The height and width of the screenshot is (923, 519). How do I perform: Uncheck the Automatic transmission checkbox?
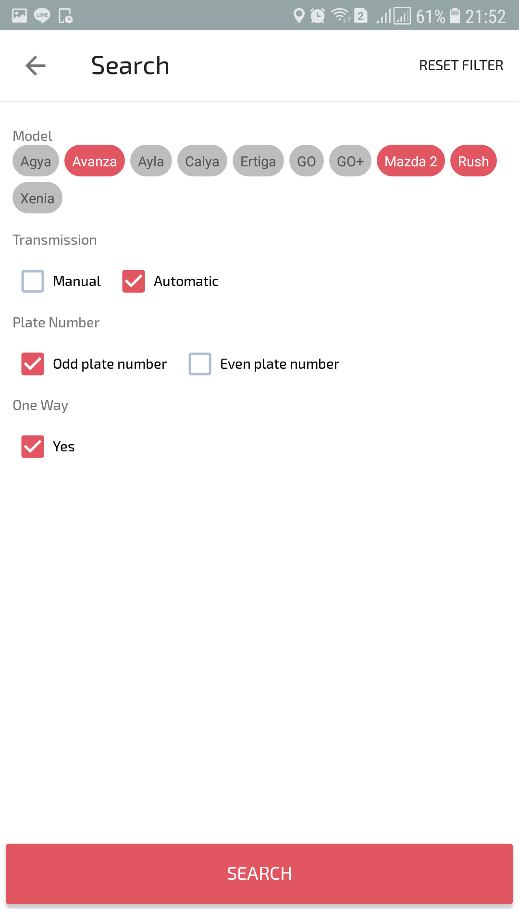point(134,281)
